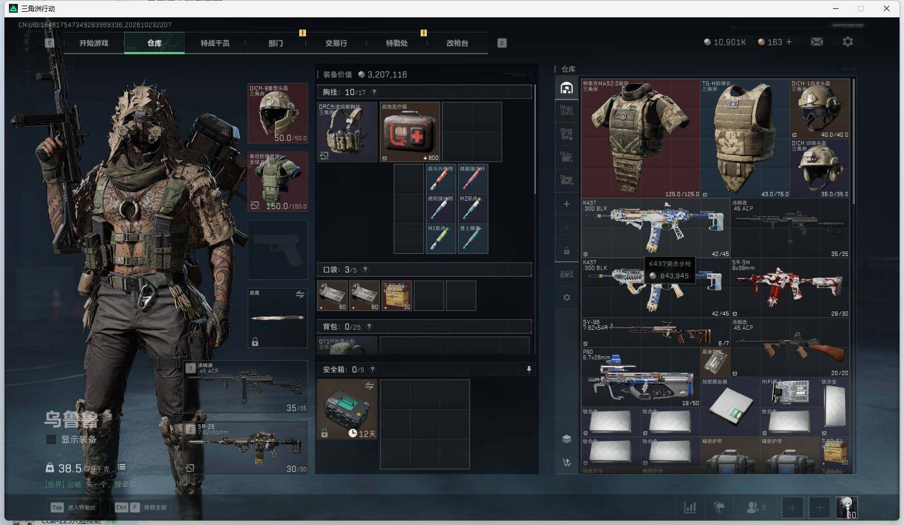Pin the 安全箱 section with pin icon
This screenshot has width=904, height=525.
click(529, 370)
